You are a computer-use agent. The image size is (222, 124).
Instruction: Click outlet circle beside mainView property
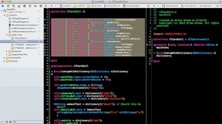[x=147, y=45]
